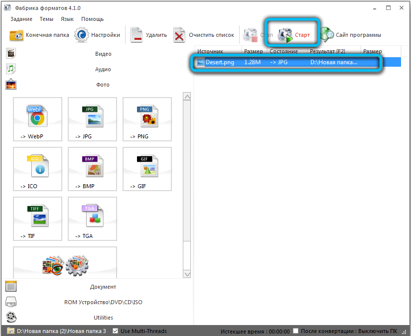Disable the Use Multi-Threads checkbox

click(116, 331)
